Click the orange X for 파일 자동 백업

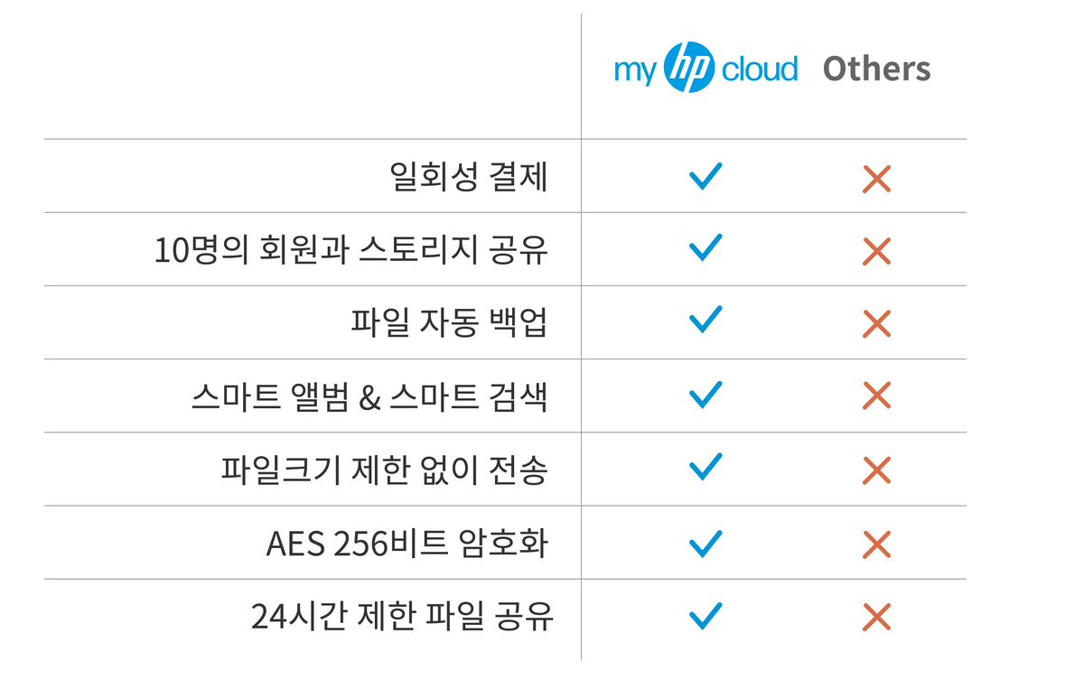coord(876,323)
